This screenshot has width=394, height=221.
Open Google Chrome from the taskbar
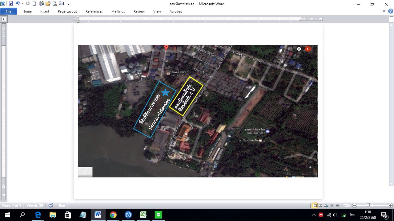(x=113, y=215)
